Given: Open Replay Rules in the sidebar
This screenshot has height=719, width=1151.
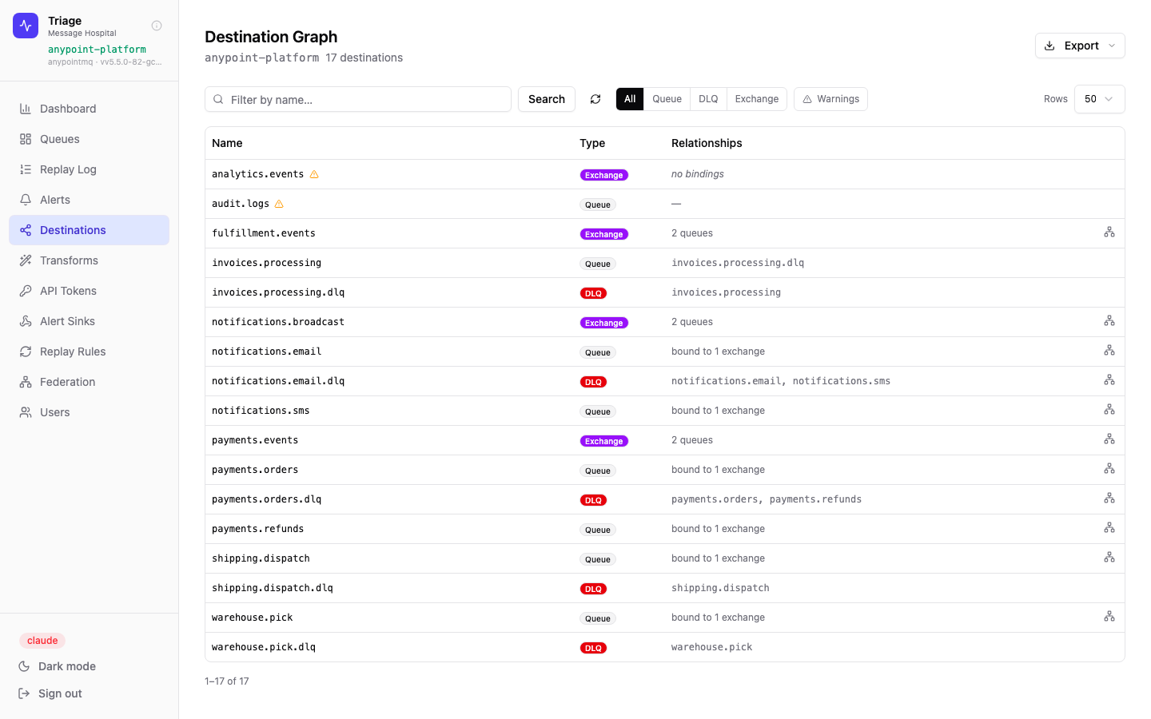Looking at the screenshot, I should pyautogui.click(x=89, y=352).
